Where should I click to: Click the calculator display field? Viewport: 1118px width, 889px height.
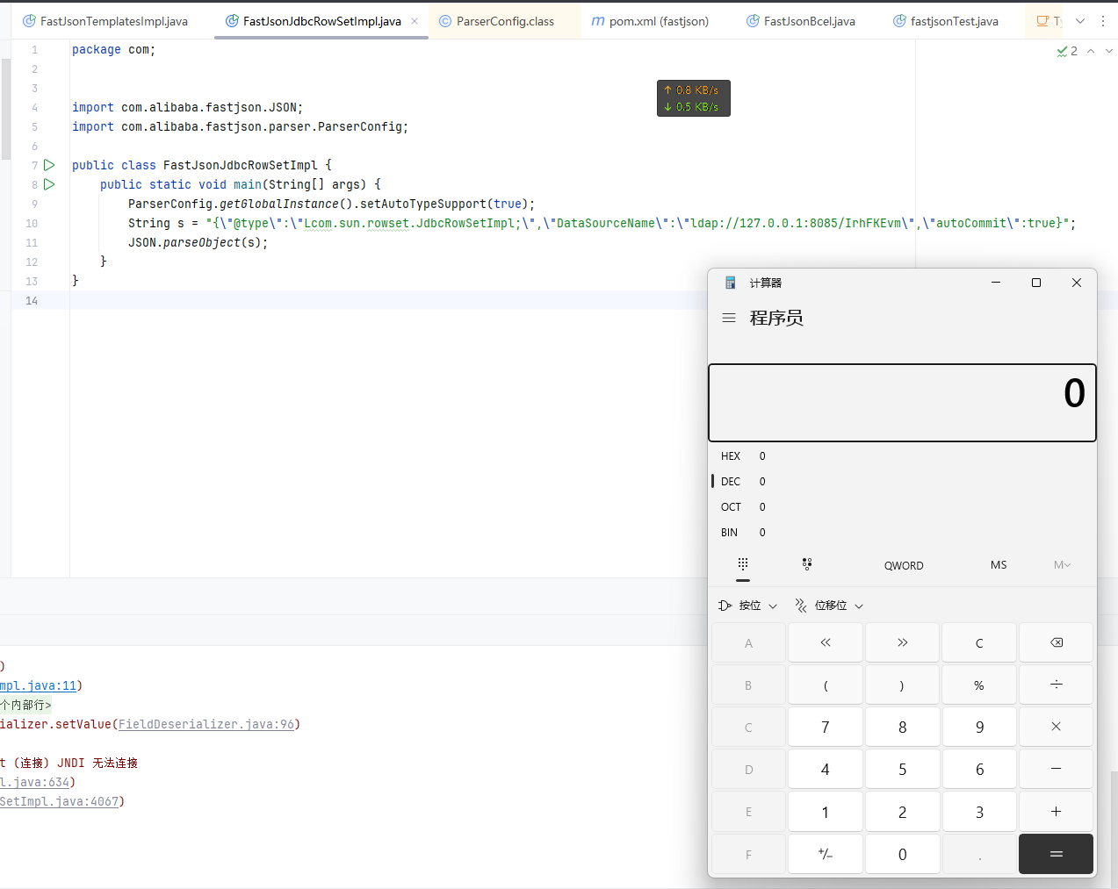(902, 403)
